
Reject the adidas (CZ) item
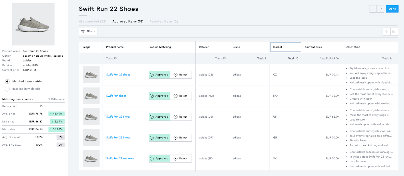[x=181, y=75]
